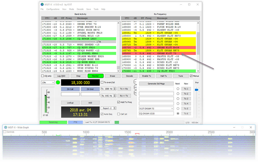Select the Next radio button for Tx 6
Image resolution: width=258 pixels, height=162 pixels.
(x=178, y=114)
